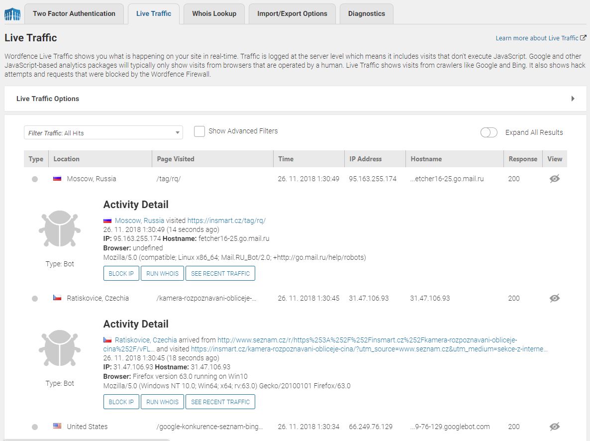Block IP 31.47.106.93 from Ratiskovice
590x441 pixels.
tap(121, 402)
